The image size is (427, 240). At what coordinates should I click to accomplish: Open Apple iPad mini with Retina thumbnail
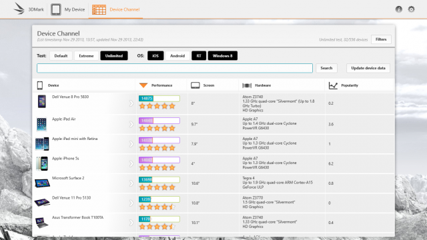point(42,144)
